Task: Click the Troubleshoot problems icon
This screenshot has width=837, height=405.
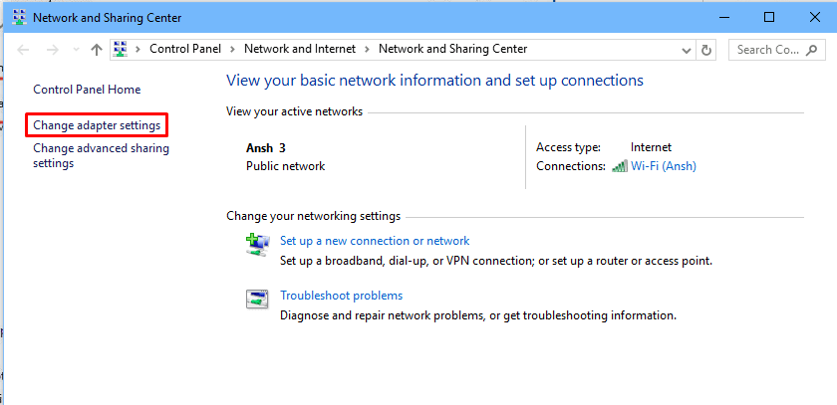Action: pos(257,299)
